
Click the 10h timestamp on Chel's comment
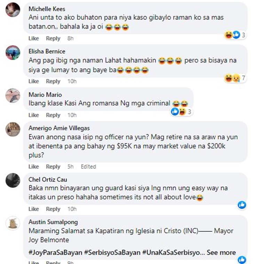tap(72, 209)
